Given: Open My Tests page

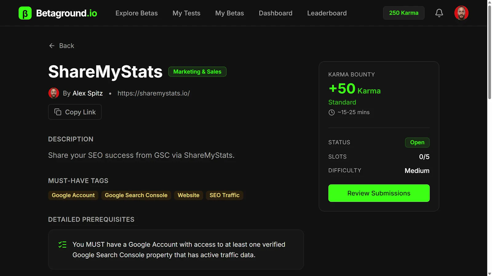Looking at the screenshot, I should (186, 13).
